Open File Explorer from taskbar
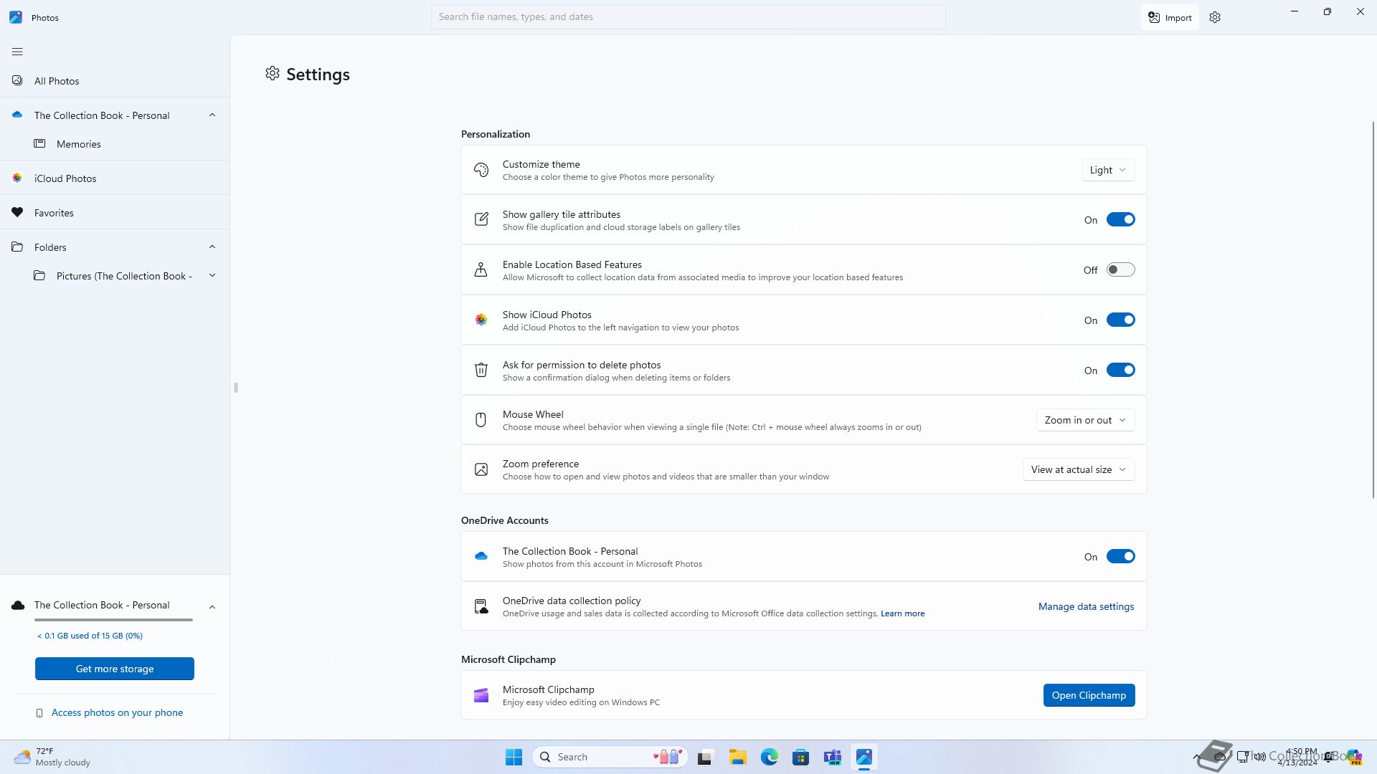 [738, 757]
